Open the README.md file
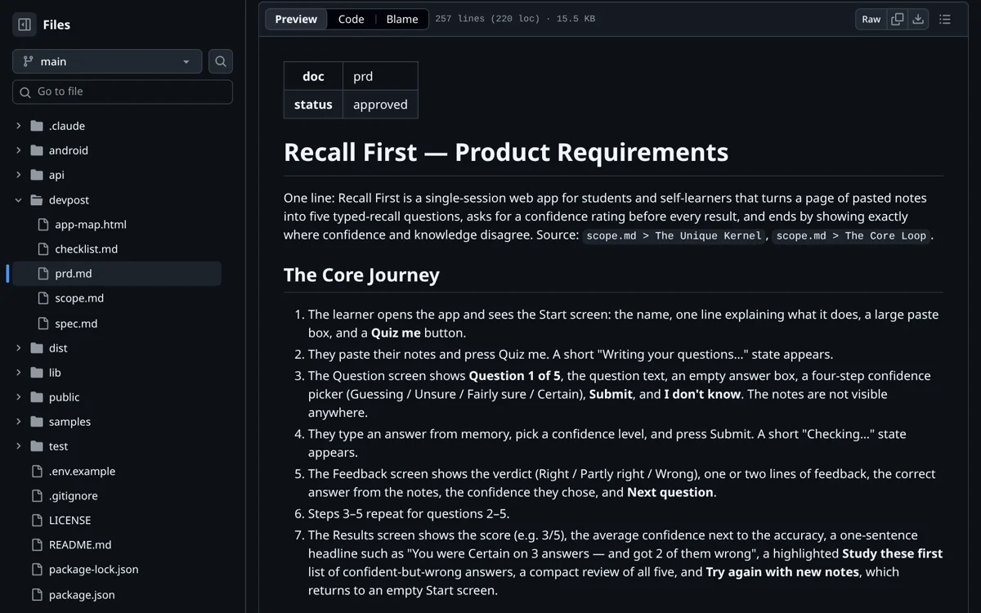This screenshot has width=981, height=613. (80, 544)
